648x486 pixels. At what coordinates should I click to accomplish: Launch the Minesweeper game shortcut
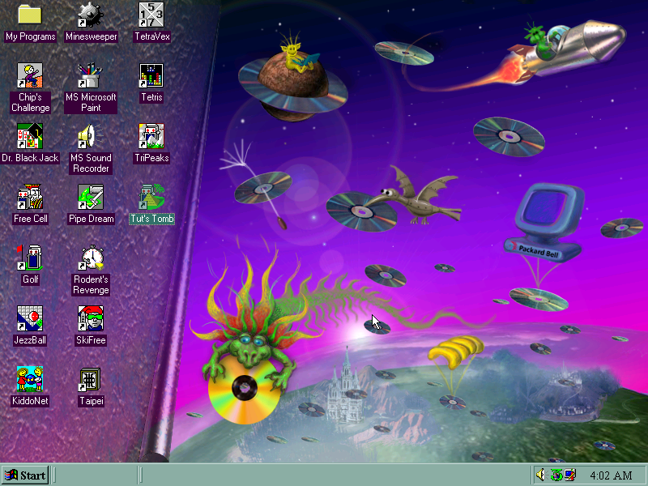click(91, 15)
